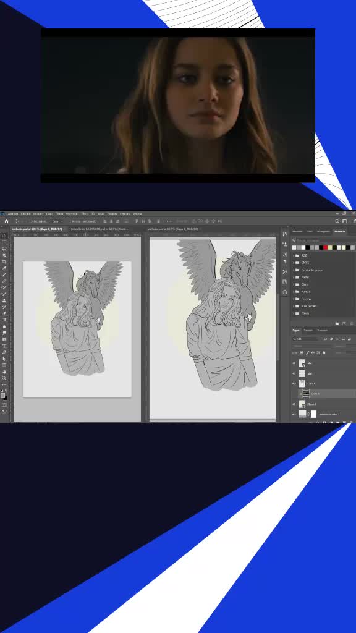Screen dimensions: 356x633
Task: Switch to the Muestras panel tab
Action: point(340,232)
